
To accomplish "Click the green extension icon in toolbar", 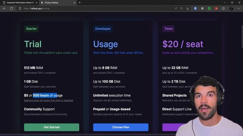I will pos(209,8).
